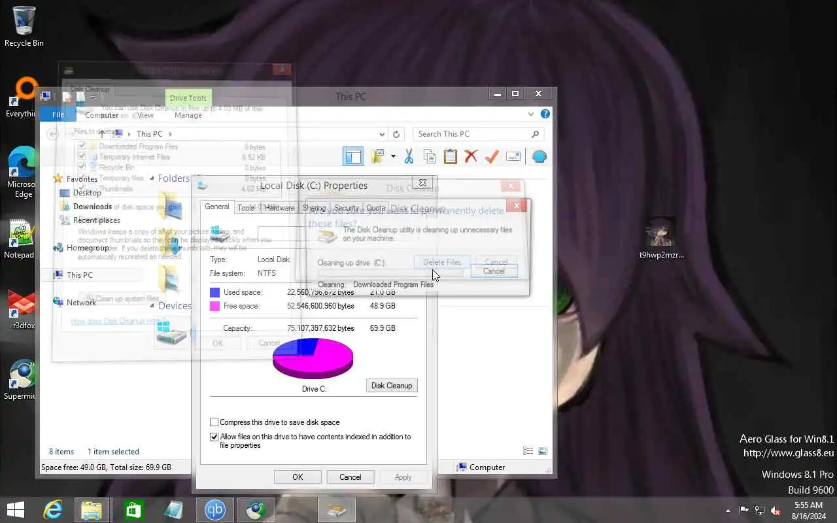
Task: Launch Internet Explorer from the taskbar
Action: [52, 510]
